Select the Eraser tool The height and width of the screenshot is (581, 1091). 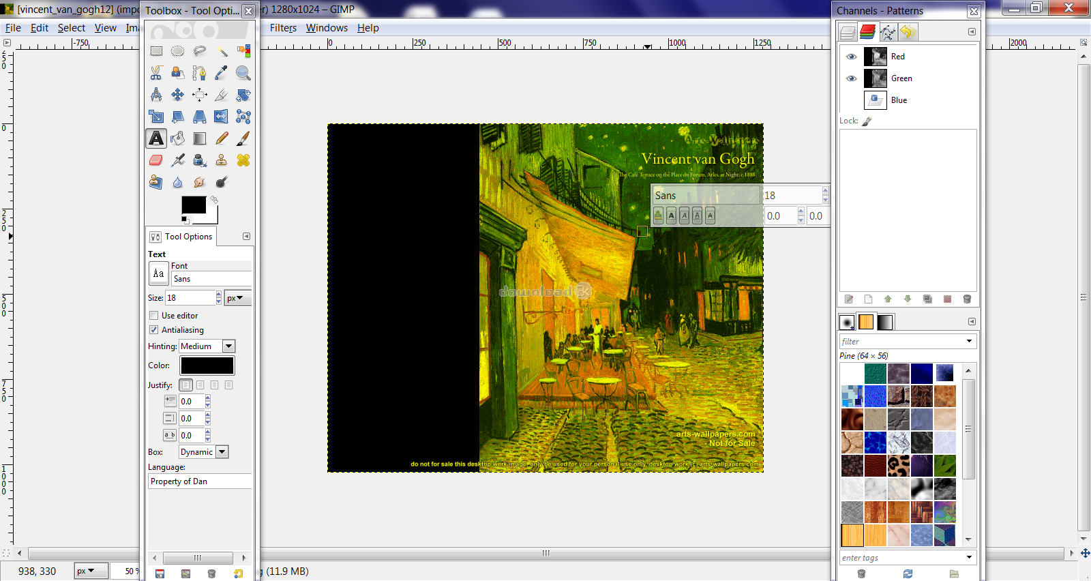coord(156,160)
